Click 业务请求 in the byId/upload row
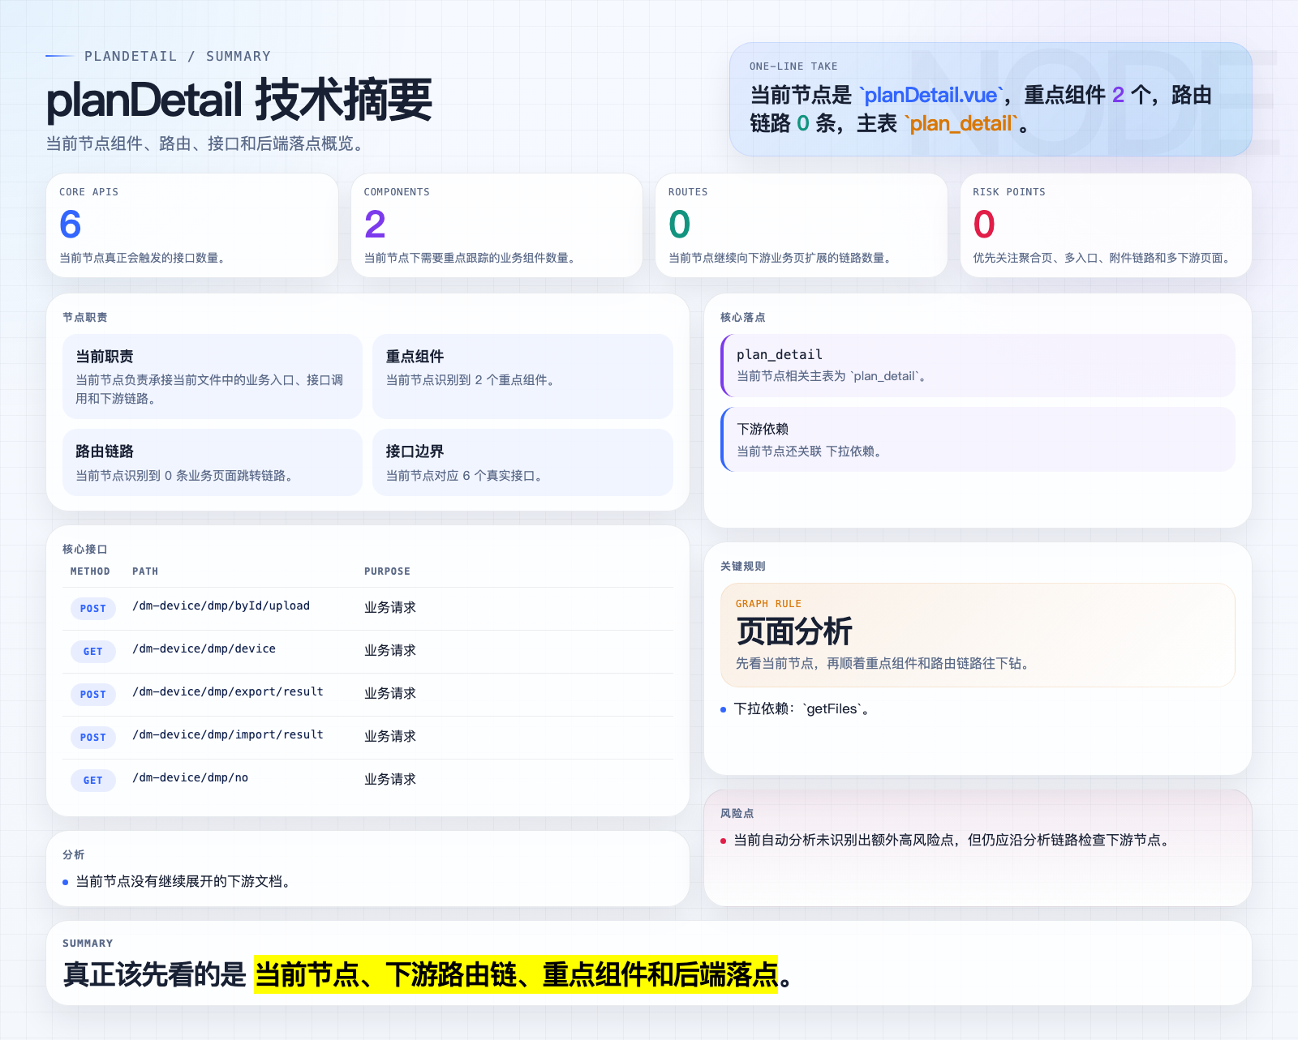The image size is (1298, 1040). coord(390,607)
